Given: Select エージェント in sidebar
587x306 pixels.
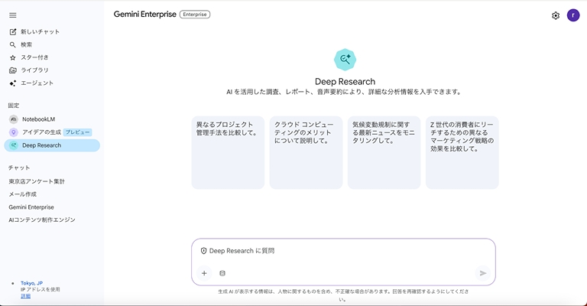Looking at the screenshot, I should (37, 83).
